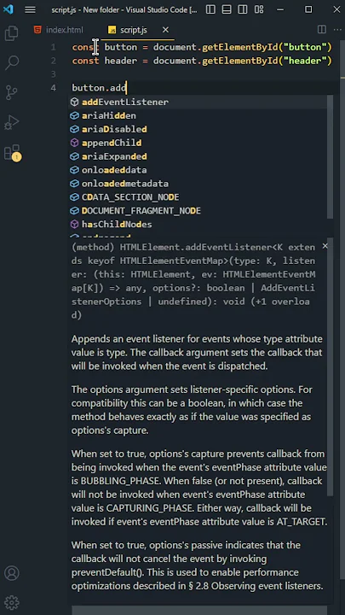The height and width of the screenshot is (615, 345).
Task: Open the Run and Debug view
Action: tap(11, 122)
